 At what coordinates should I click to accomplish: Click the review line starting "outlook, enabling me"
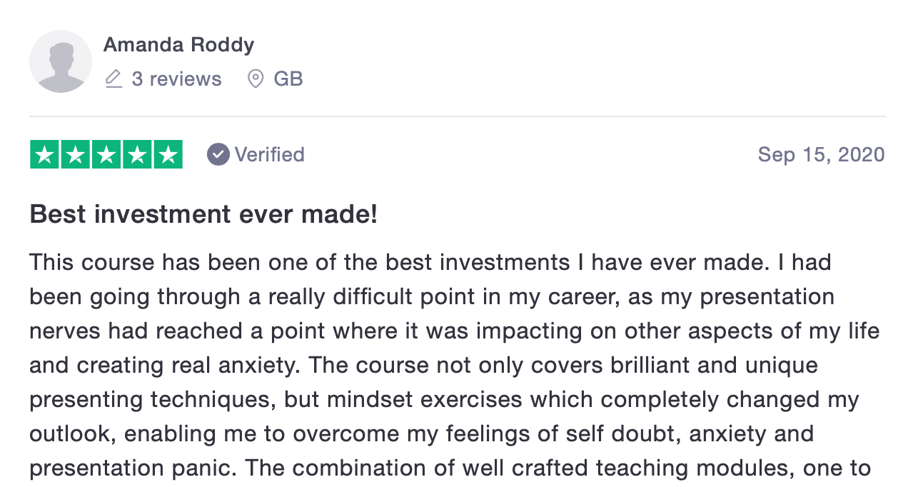(x=421, y=433)
